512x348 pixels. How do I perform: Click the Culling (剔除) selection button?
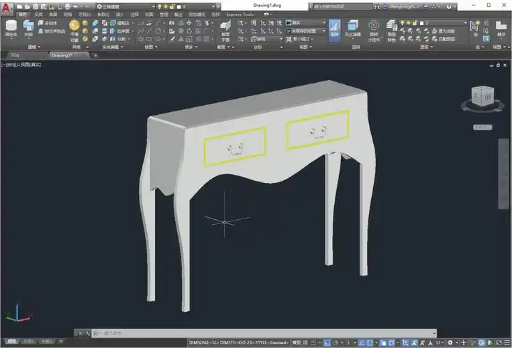(335, 29)
